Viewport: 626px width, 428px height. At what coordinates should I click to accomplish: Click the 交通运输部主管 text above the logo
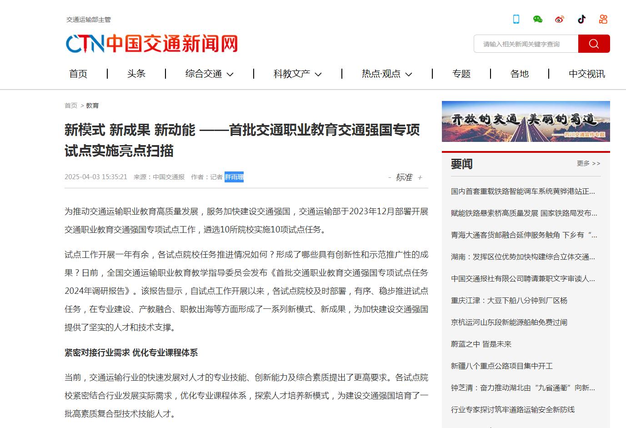[89, 20]
